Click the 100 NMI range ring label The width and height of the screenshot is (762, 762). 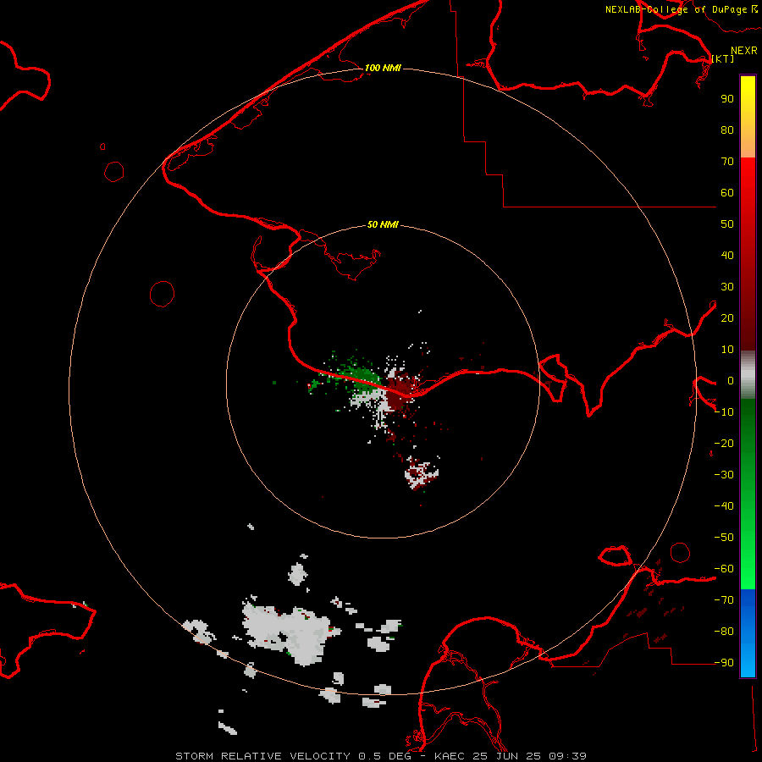pos(383,68)
